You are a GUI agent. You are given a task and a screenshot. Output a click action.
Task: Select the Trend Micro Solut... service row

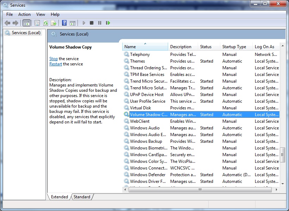pyautogui.click(x=201, y=88)
